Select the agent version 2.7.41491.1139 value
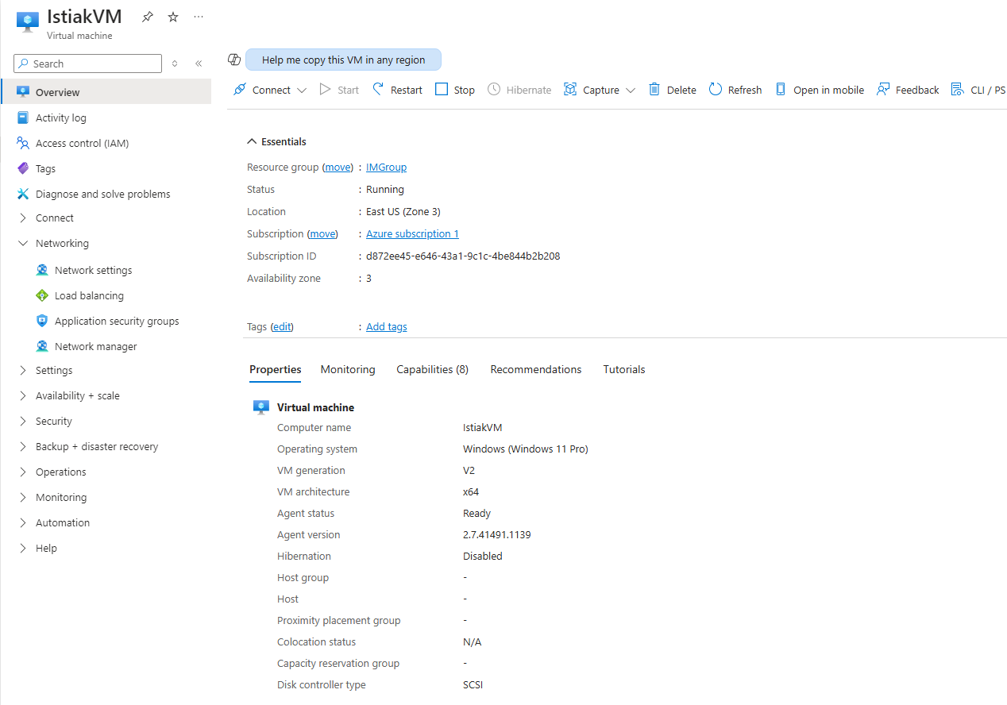The width and height of the screenshot is (1007, 705). click(497, 534)
